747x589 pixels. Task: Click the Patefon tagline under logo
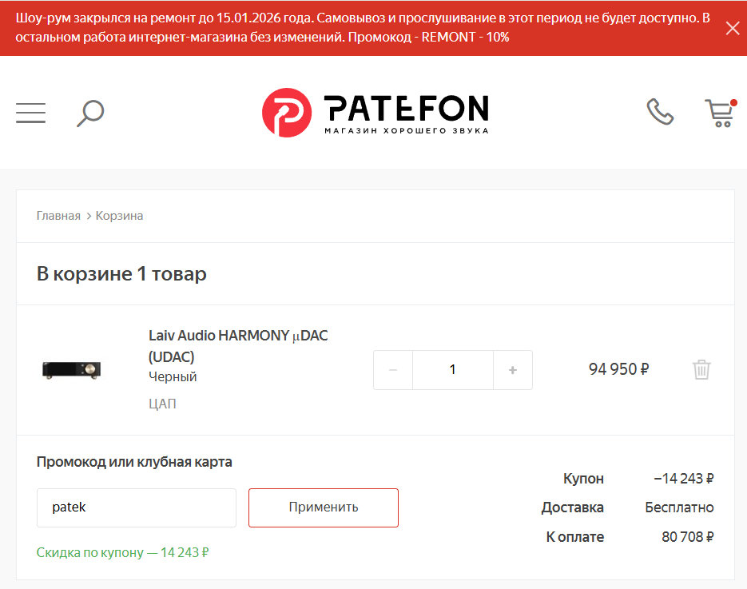click(407, 130)
